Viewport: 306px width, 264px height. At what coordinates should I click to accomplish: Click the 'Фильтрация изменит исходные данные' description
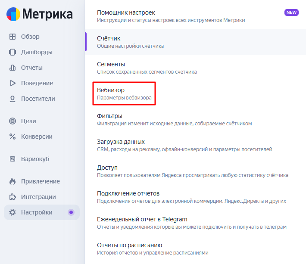175,124
